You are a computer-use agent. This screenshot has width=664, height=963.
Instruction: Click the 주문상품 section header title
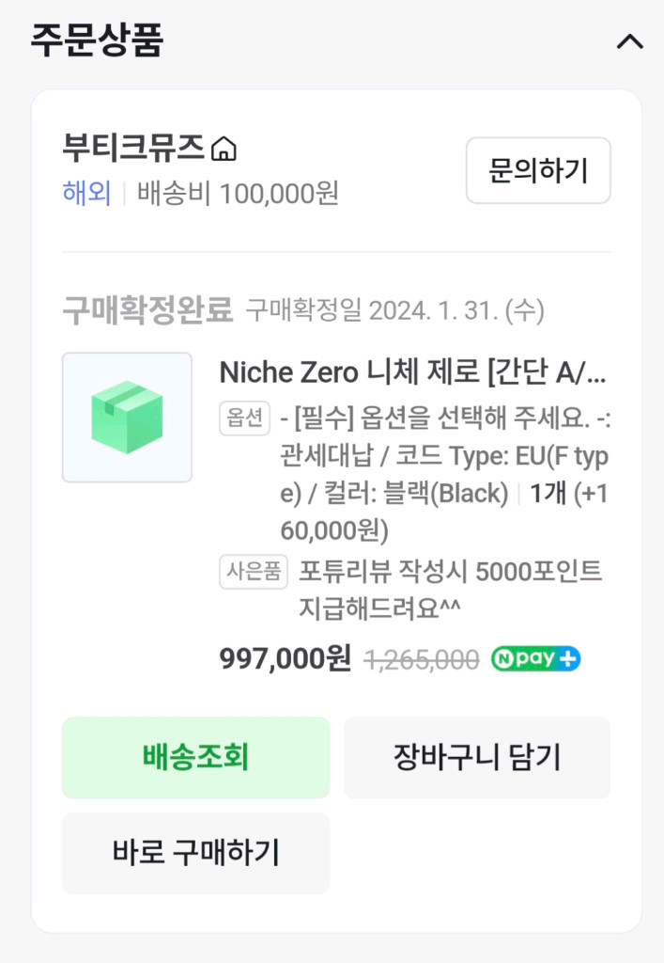pyautogui.click(x=98, y=41)
